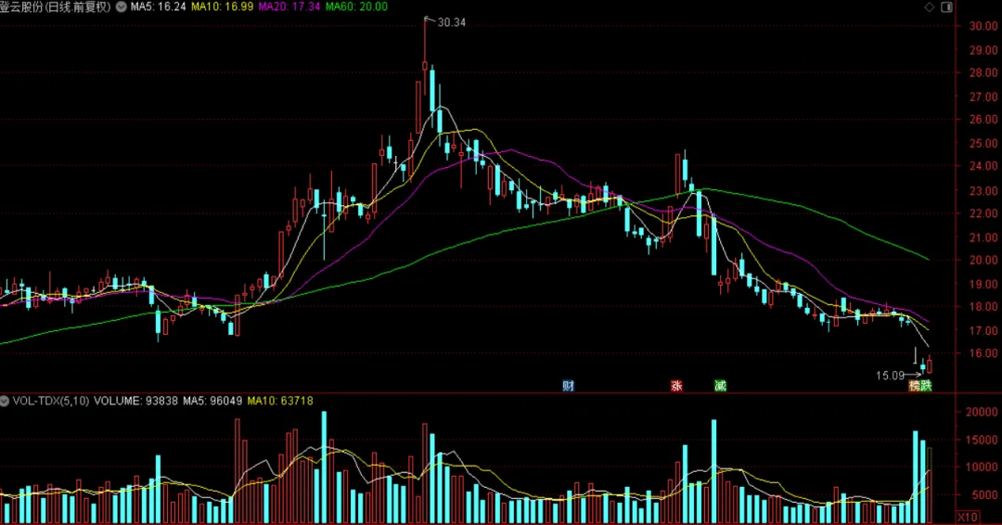Click the VOLUME: 93838 value
The height and width of the screenshot is (525, 1002).
(135, 401)
